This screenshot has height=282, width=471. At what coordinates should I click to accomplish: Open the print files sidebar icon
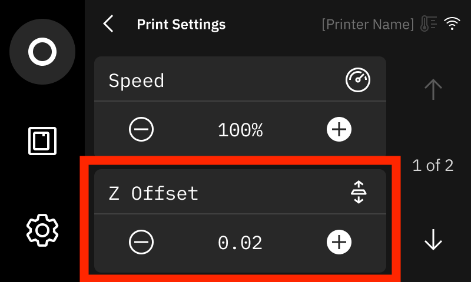pos(42,141)
